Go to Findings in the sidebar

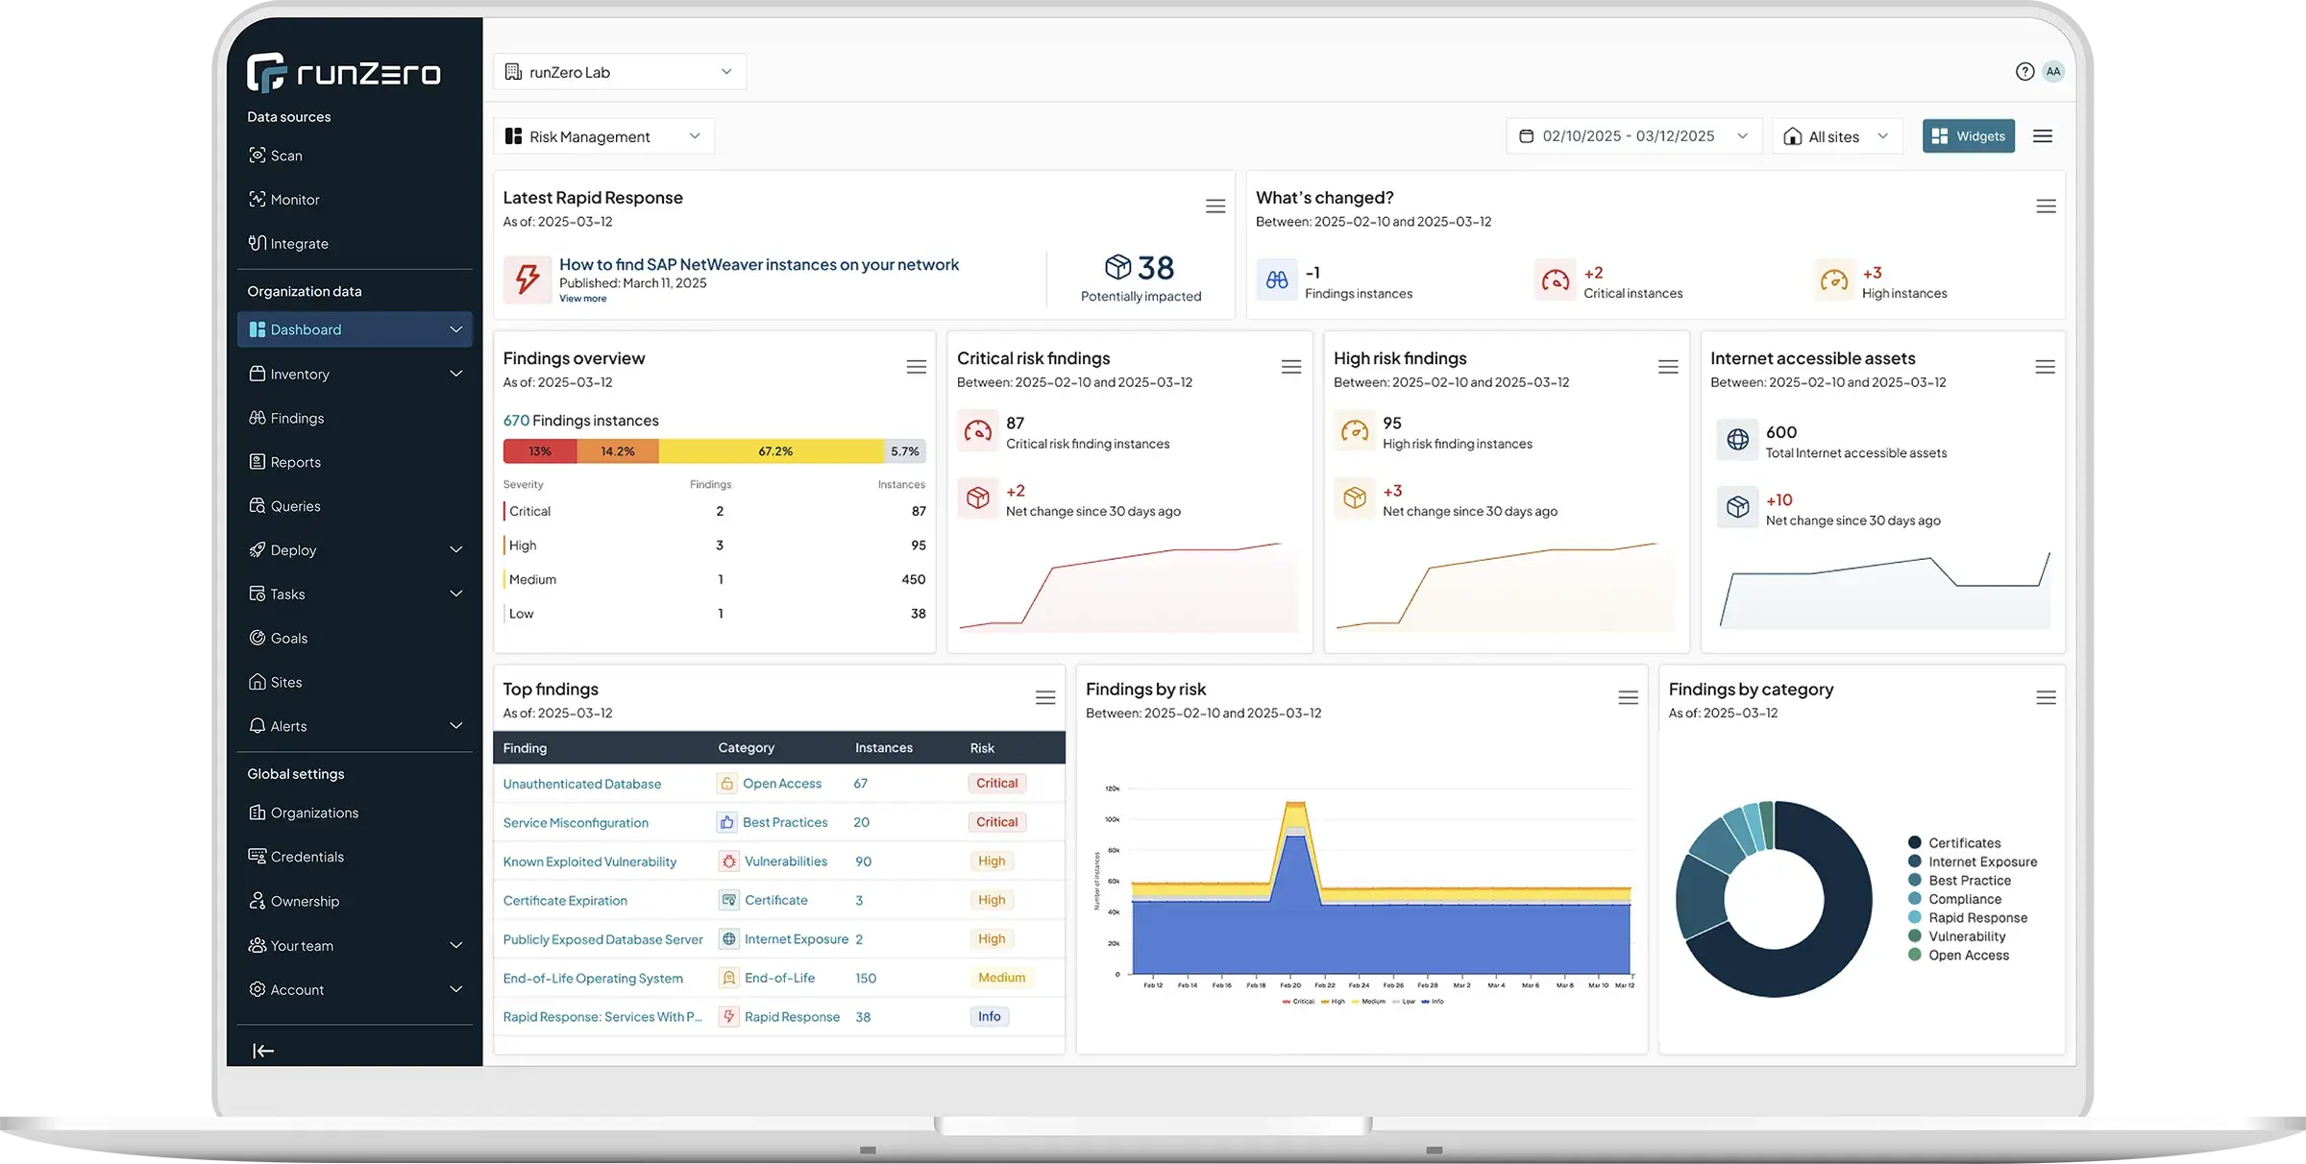pyautogui.click(x=297, y=418)
